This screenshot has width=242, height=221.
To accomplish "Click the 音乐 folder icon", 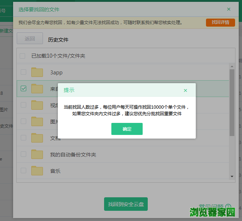I will [x=37, y=170].
